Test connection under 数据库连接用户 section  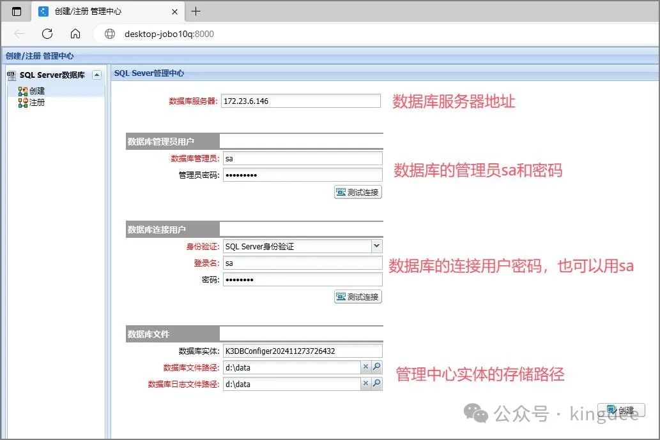[358, 297]
